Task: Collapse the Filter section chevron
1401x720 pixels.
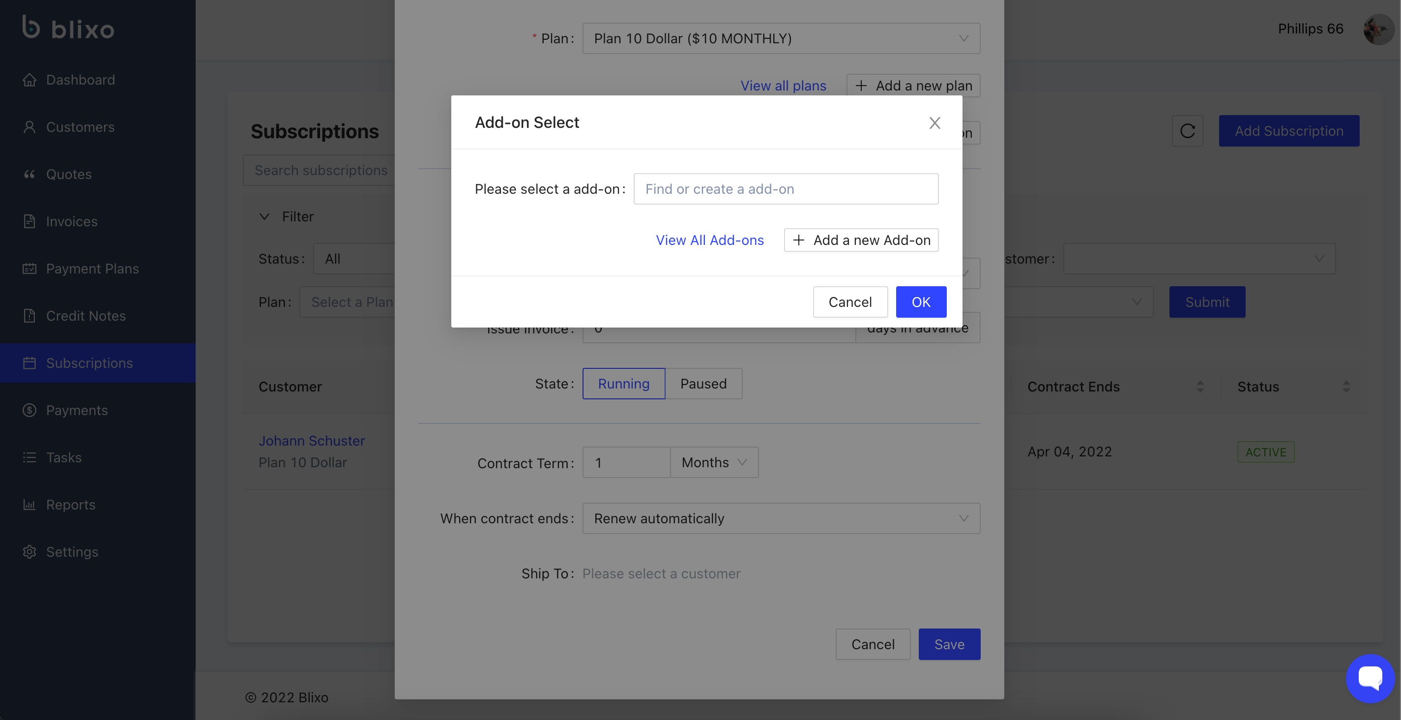Action: point(264,216)
